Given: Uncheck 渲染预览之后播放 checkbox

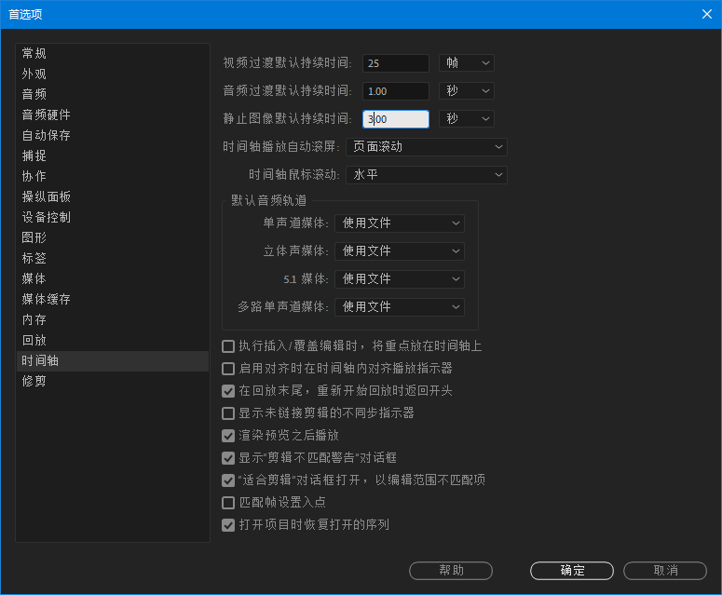Looking at the screenshot, I should tap(228, 436).
